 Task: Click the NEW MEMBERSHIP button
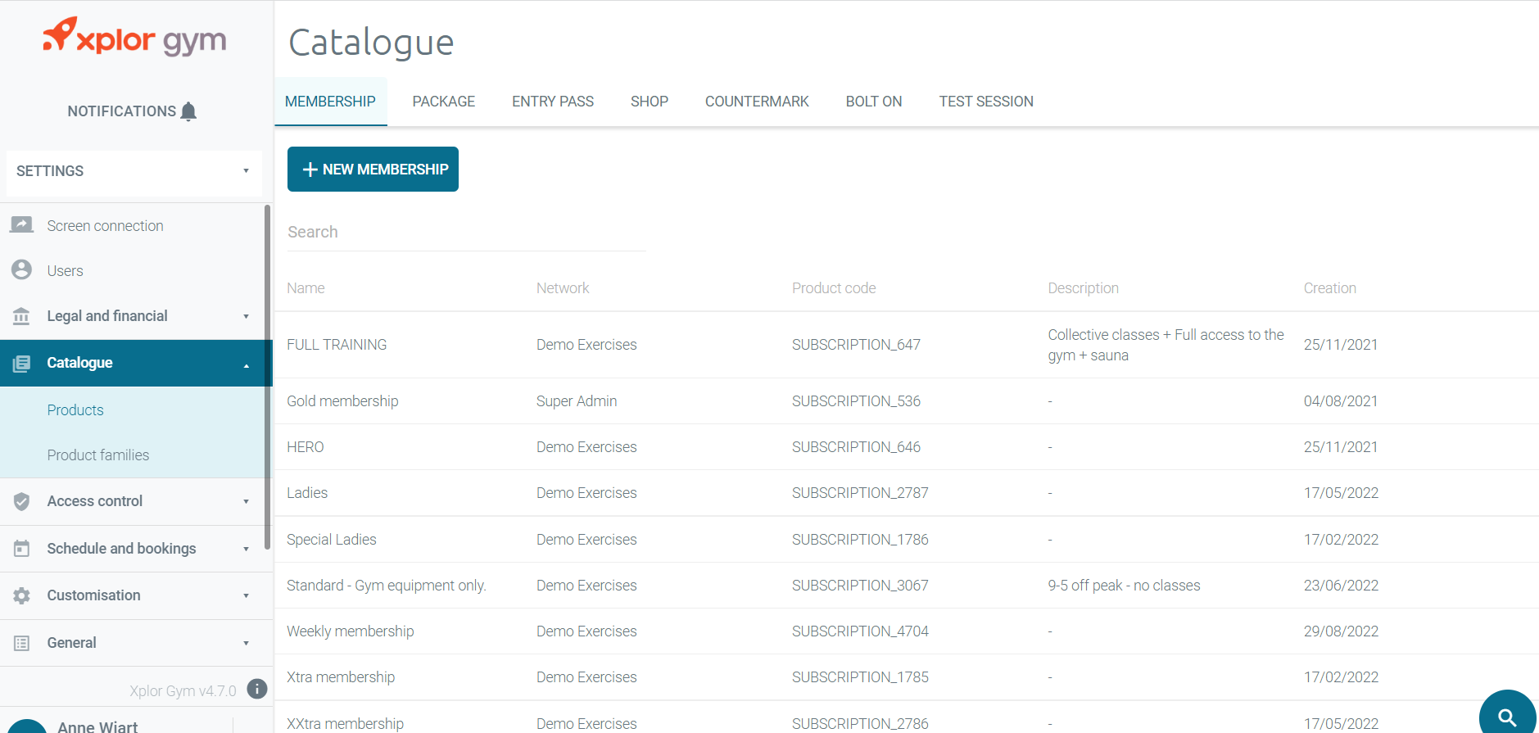click(373, 169)
